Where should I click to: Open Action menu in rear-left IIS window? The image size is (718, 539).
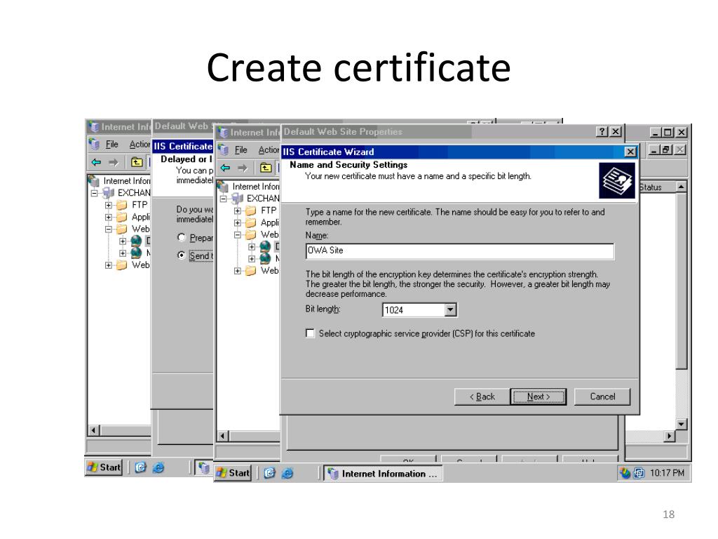[140, 145]
